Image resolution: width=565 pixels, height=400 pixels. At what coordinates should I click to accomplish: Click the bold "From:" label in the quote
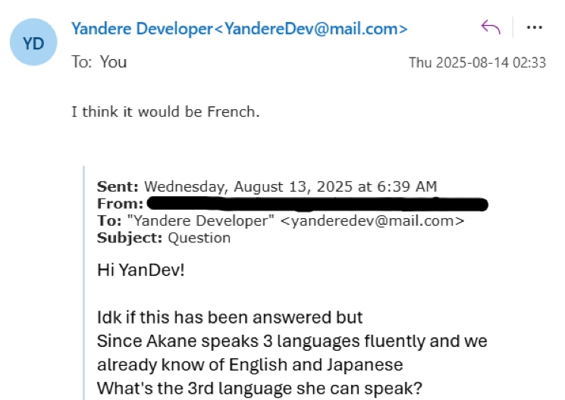[x=120, y=204]
